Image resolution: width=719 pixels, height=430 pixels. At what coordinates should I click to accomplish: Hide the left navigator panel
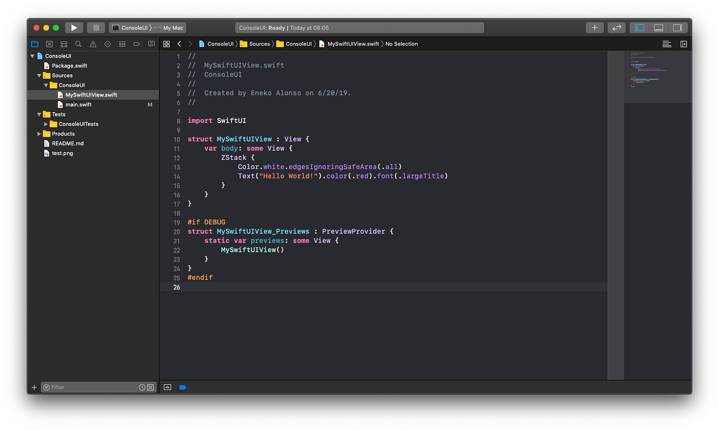pyautogui.click(x=639, y=28)
